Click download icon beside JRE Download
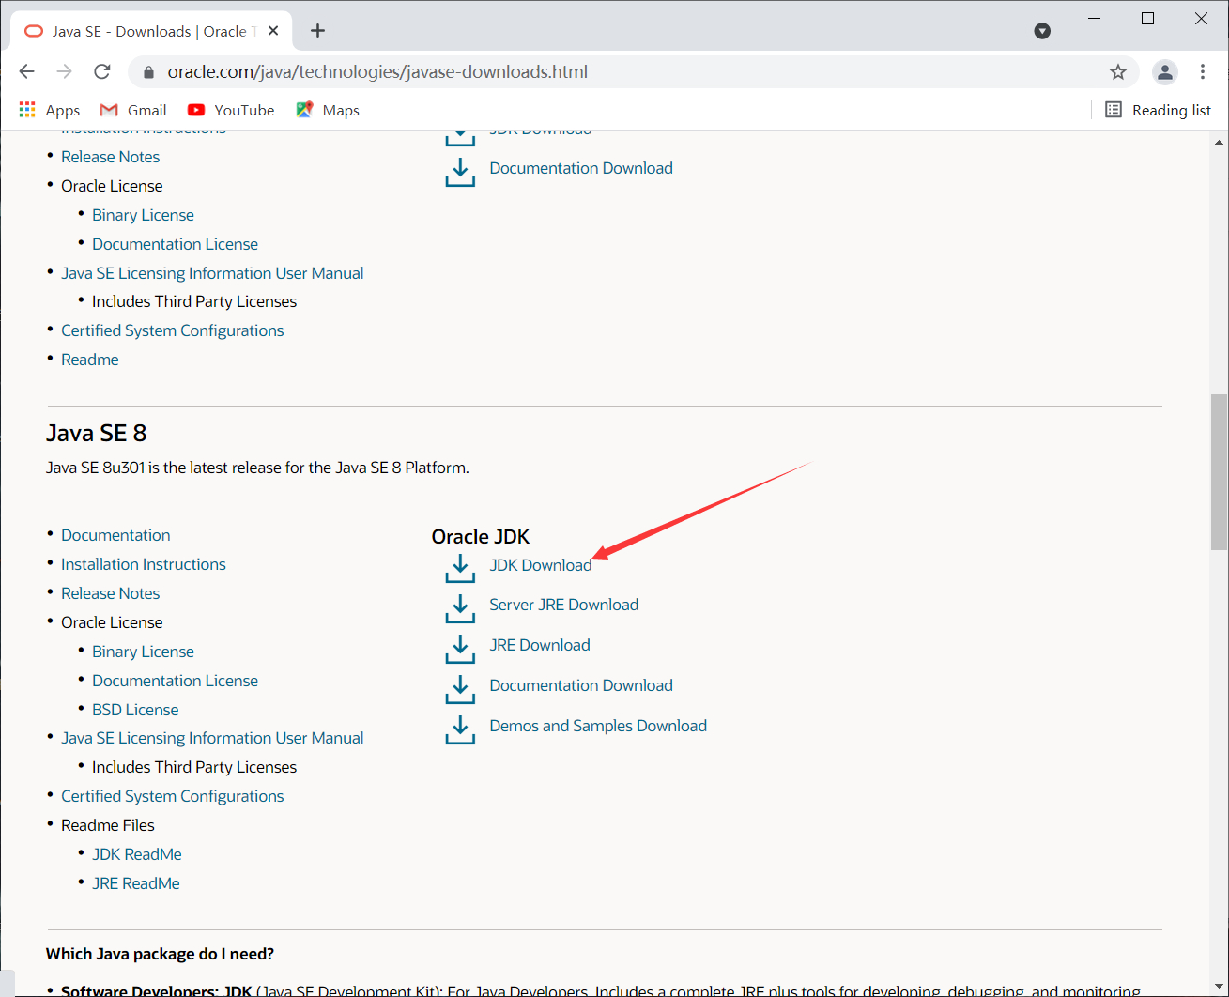1229x997 pixels. (460, 650)
